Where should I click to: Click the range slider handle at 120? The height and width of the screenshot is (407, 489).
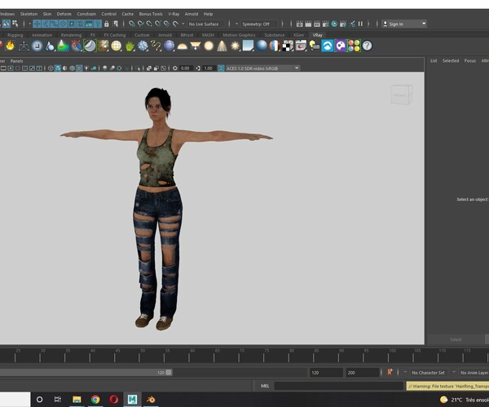point(169,373)
